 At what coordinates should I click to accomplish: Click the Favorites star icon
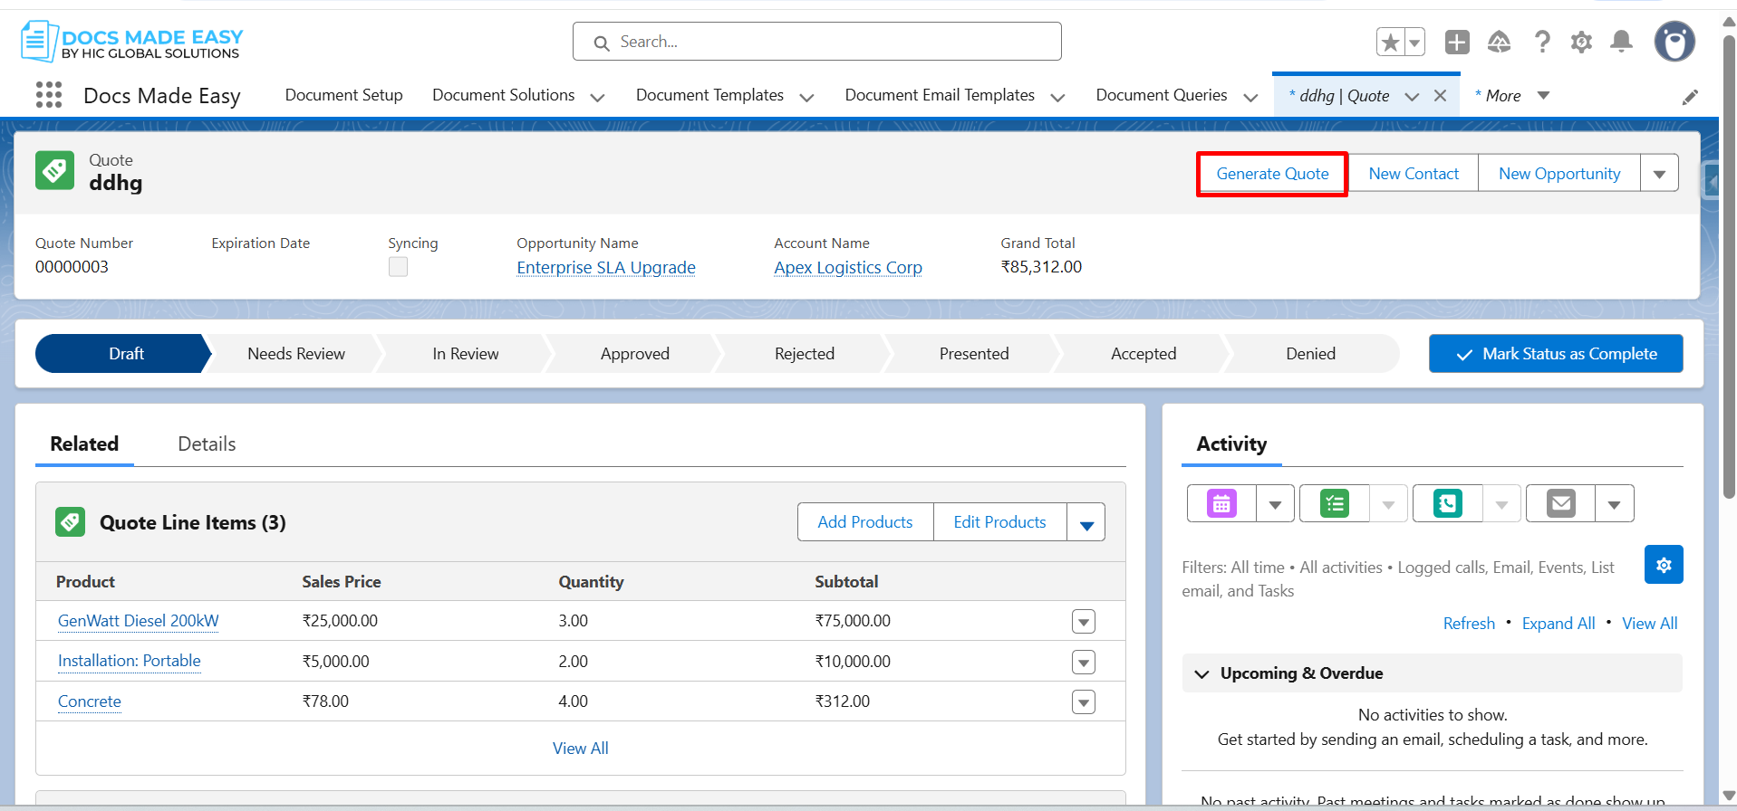1390,42
